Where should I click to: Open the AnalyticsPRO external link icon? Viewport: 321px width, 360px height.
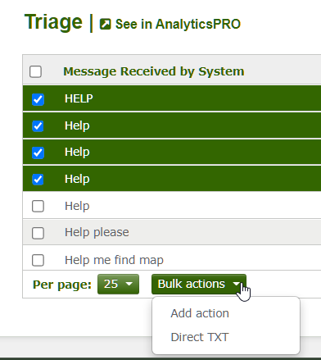pos(105,24)
